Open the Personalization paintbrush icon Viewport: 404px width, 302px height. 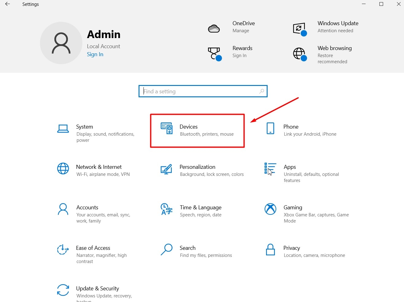pos(166,169)
